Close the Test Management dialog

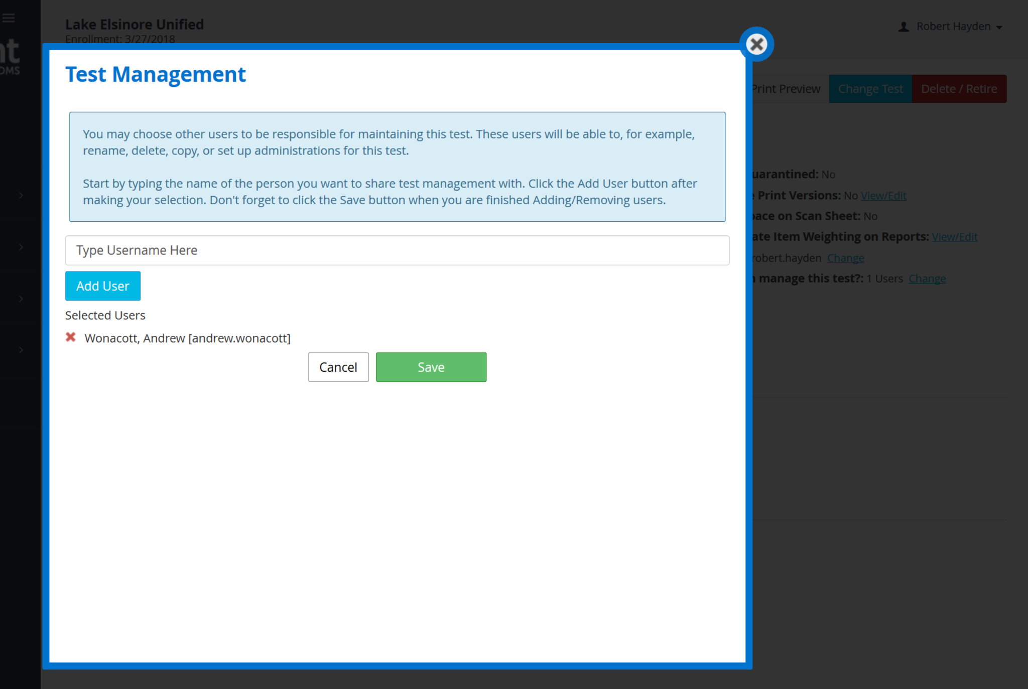pos(756,45)
